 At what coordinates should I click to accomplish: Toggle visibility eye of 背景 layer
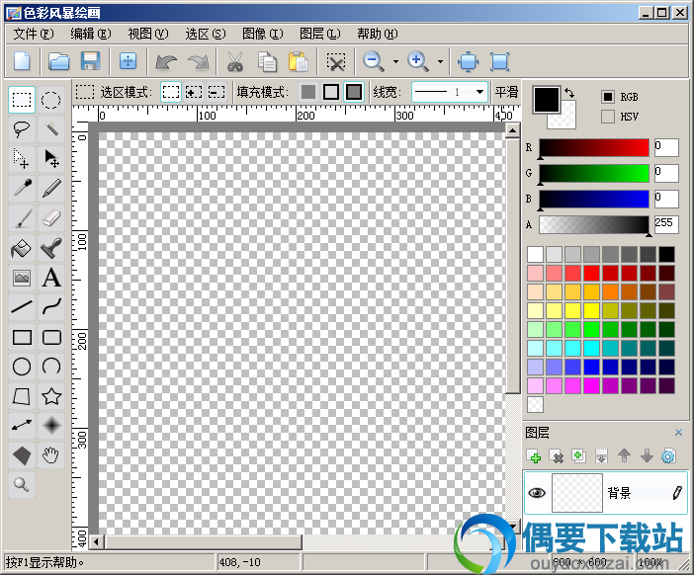[537, 493]
